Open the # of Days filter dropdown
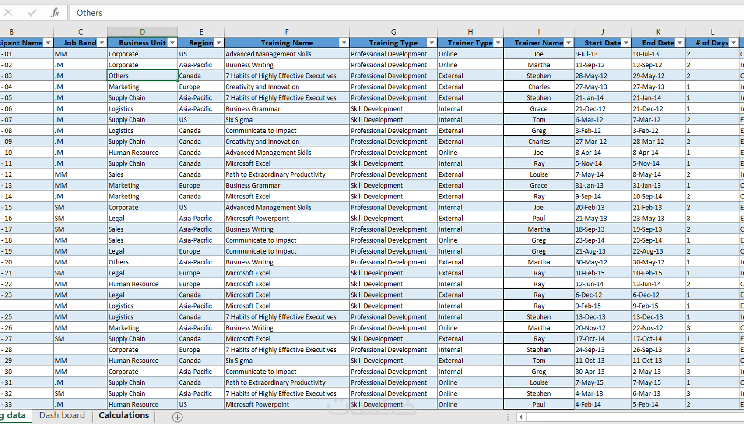Screen dimensions: 744x424 733,43
